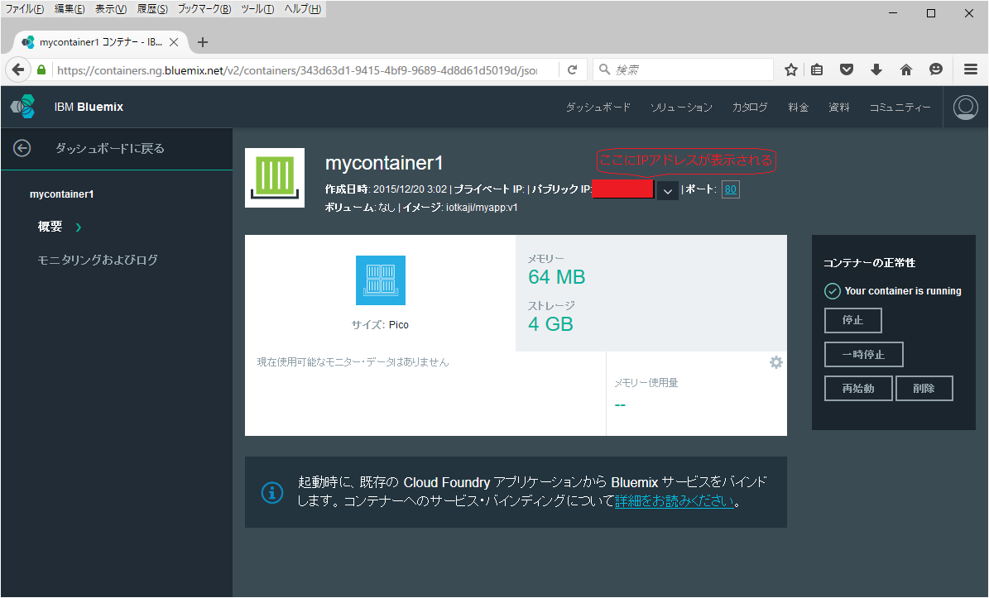The width and height of the screenshot is (989, 598).
Task: Select the mycontainer1 browser tab
Action: click(101, 42)
